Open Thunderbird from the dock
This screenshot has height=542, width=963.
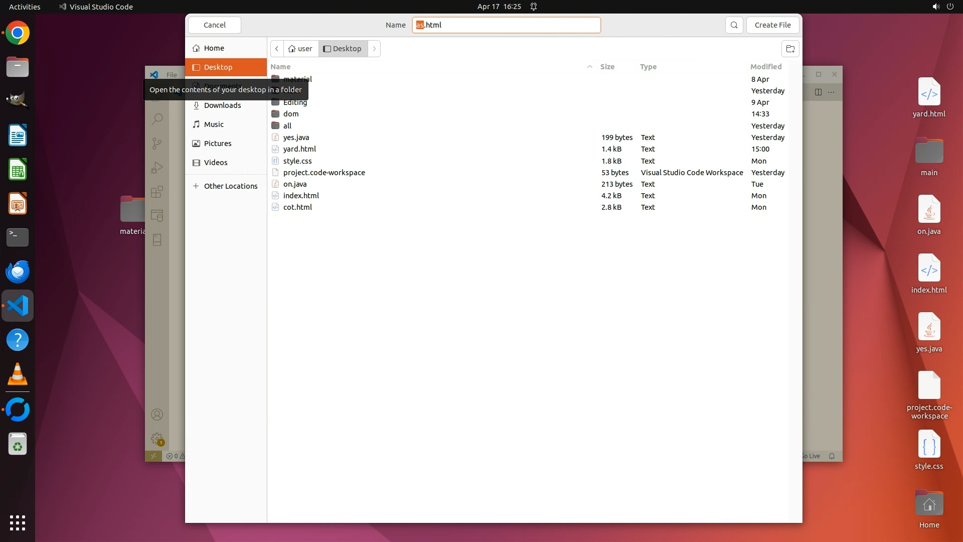click(x=18, y=272)
